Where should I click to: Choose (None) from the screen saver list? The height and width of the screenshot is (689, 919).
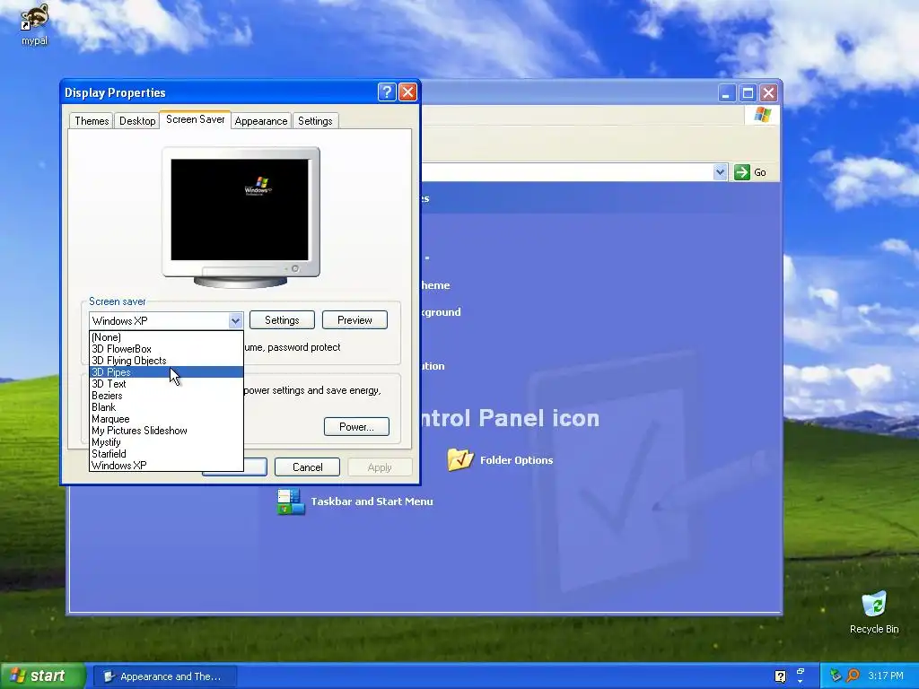point(166,337)
